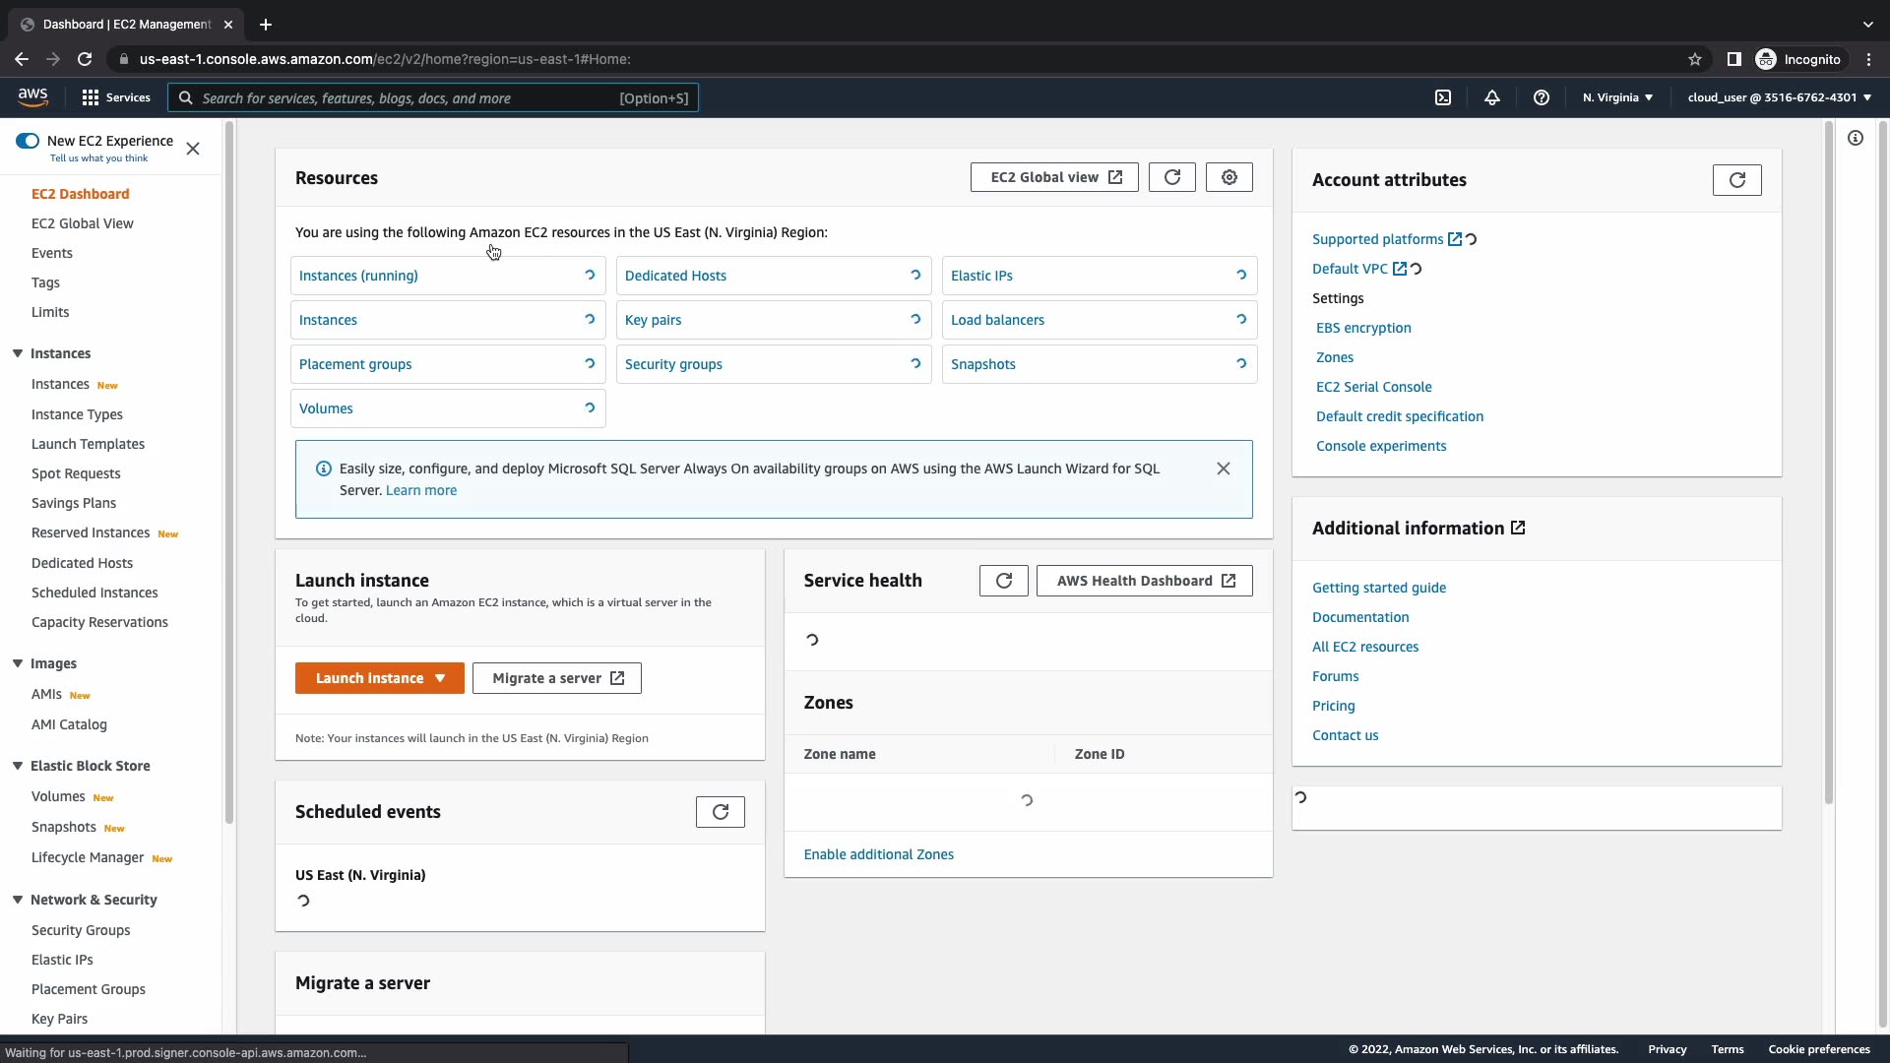This screenshot has width=1890, height=1063.
Task: Expand the Launch instance dropdown arrow
Action: pyautogui.click(x=440, y=678)
